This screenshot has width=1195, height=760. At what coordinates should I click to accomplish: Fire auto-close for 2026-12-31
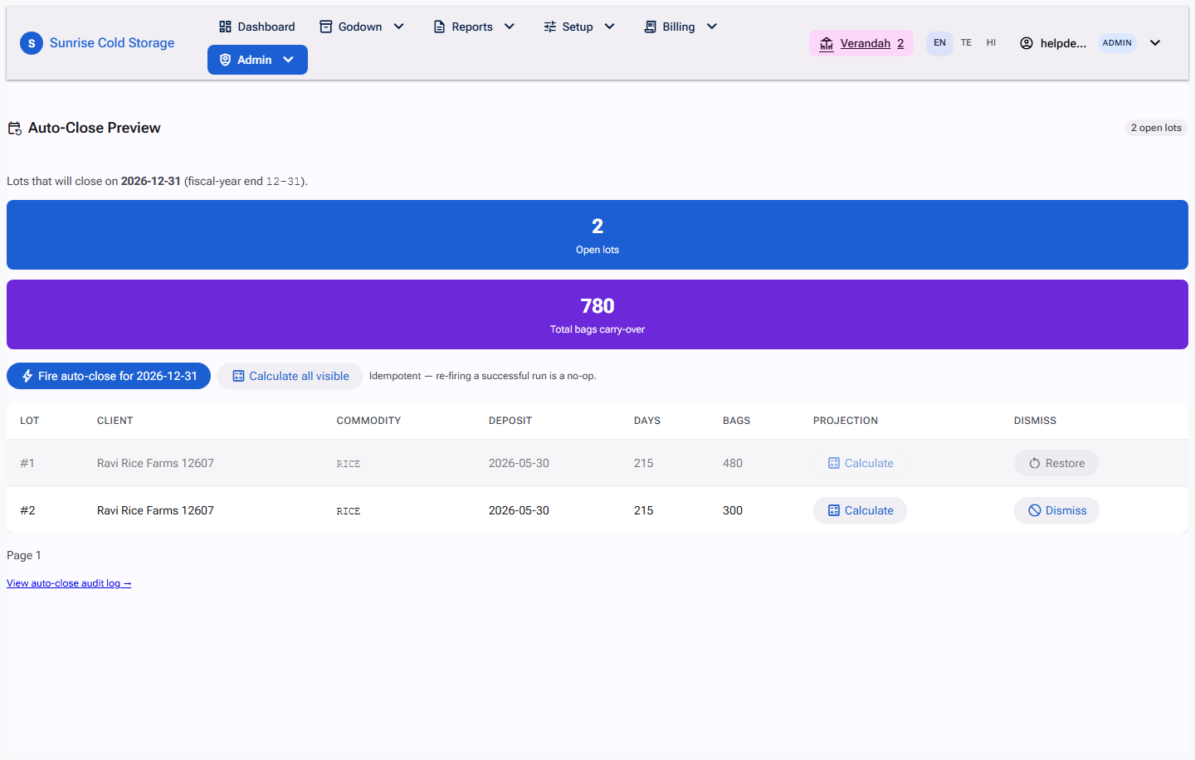pyautogui.click(x=109, y=376)
